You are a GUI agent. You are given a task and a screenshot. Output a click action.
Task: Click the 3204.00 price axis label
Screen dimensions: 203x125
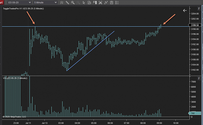(195, 14)
